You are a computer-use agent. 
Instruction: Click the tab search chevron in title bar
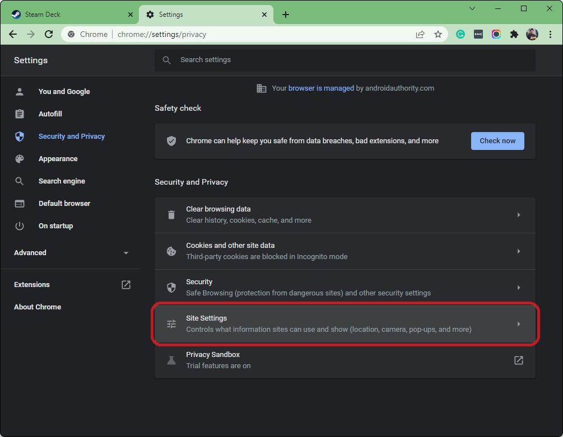pyautogui.click(x=472, y=8)
